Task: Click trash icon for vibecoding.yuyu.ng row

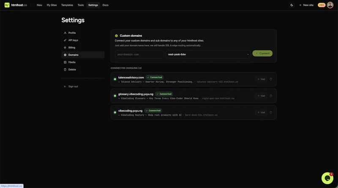Action: point(271,112)
